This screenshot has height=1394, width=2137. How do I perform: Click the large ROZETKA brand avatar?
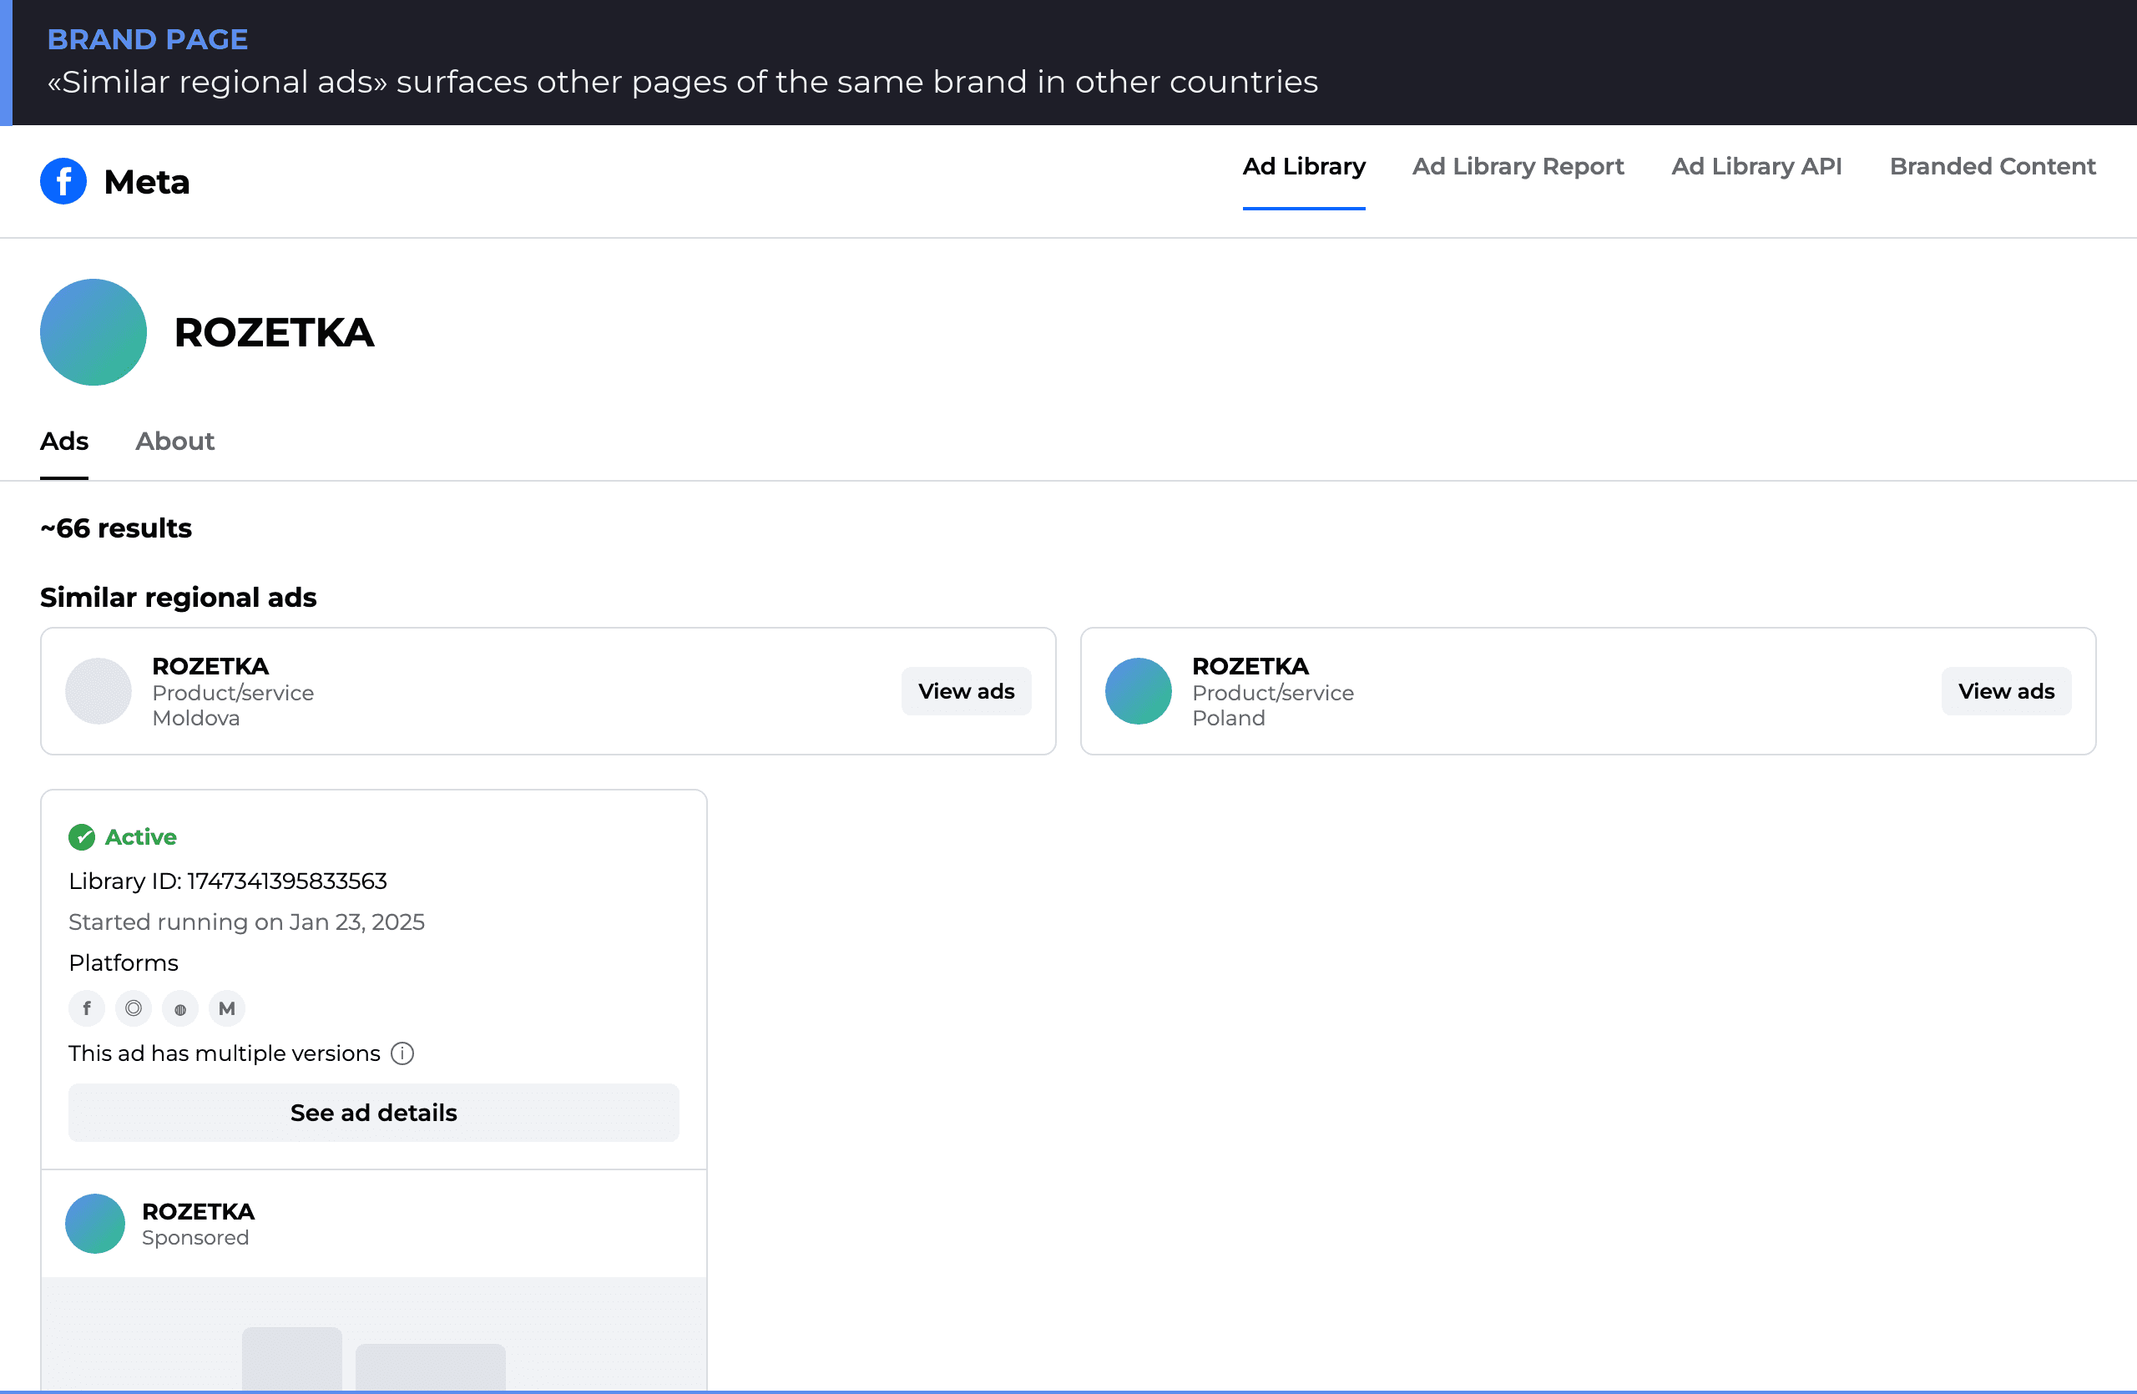pyautogui.click(x=93, y=332)
